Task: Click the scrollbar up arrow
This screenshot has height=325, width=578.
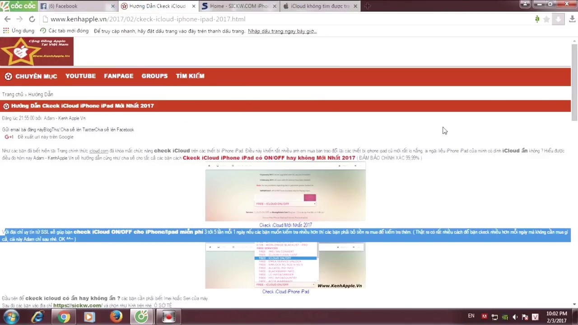Action: coord(574,41)
